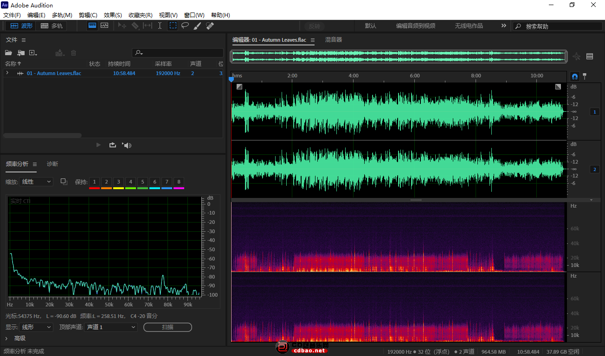Toggle channel 1 enable button
Image resolution: width=605 pixels, height=356 pixels.
(x=595, y=112)
